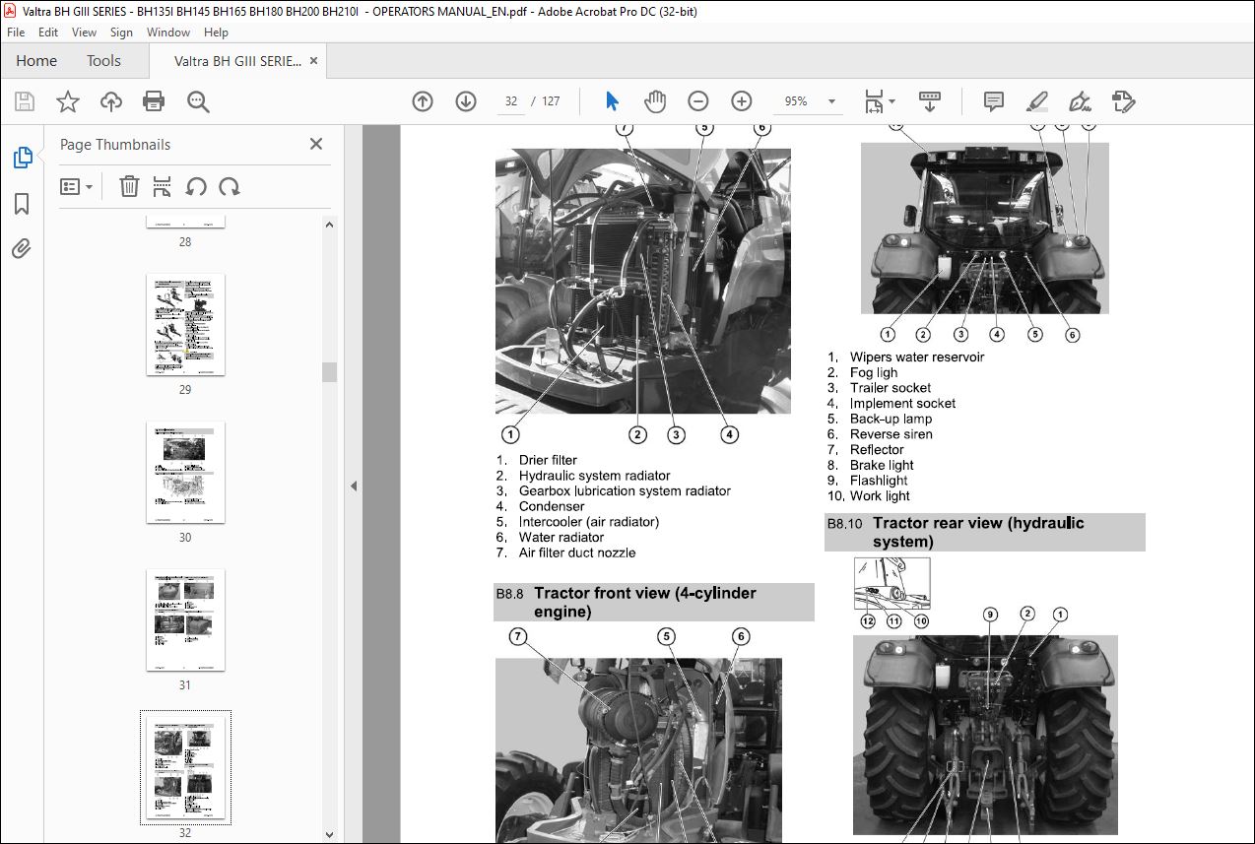Click the Save file icon
Screen dimensions: 1255x844
click(25, 101)
